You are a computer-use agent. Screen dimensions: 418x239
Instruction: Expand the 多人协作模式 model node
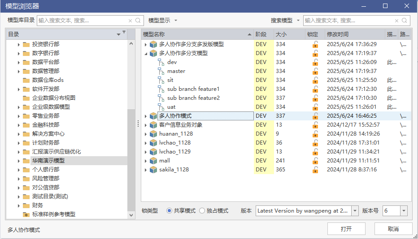[x=146, y=116]
